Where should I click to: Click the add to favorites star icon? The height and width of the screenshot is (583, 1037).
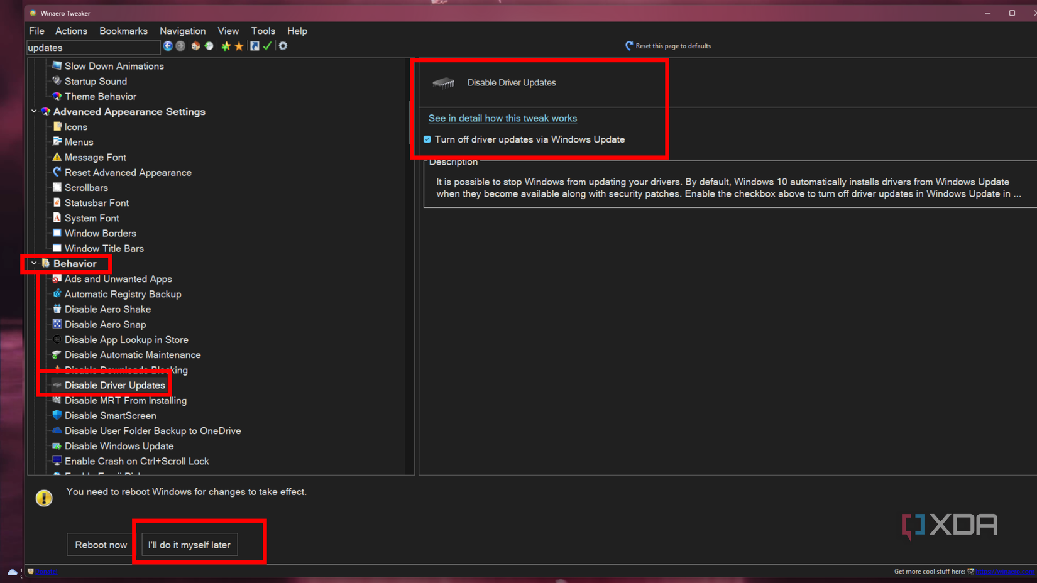[225, 46]
